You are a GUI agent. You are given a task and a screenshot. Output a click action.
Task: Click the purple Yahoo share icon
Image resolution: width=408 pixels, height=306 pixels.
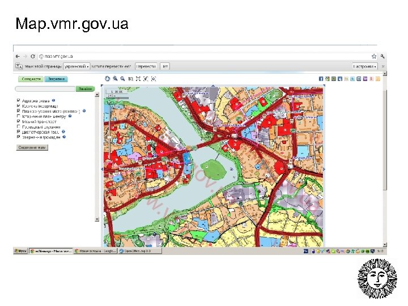click(x=365, y=79)
